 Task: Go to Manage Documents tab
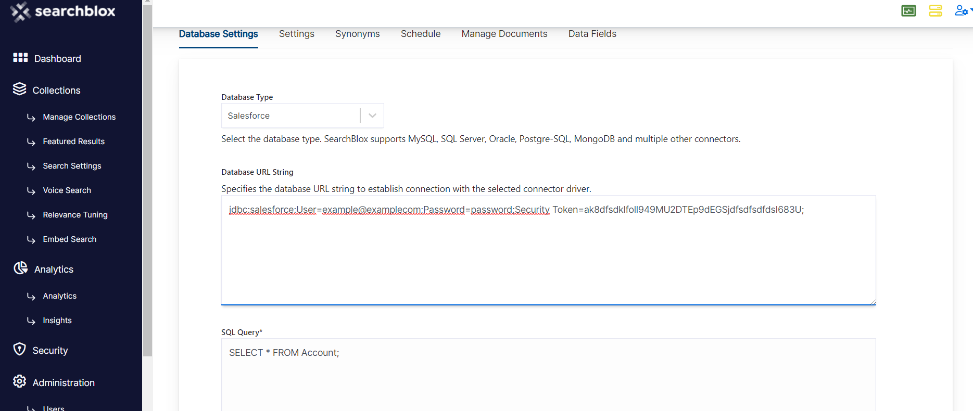click(504, 34)
